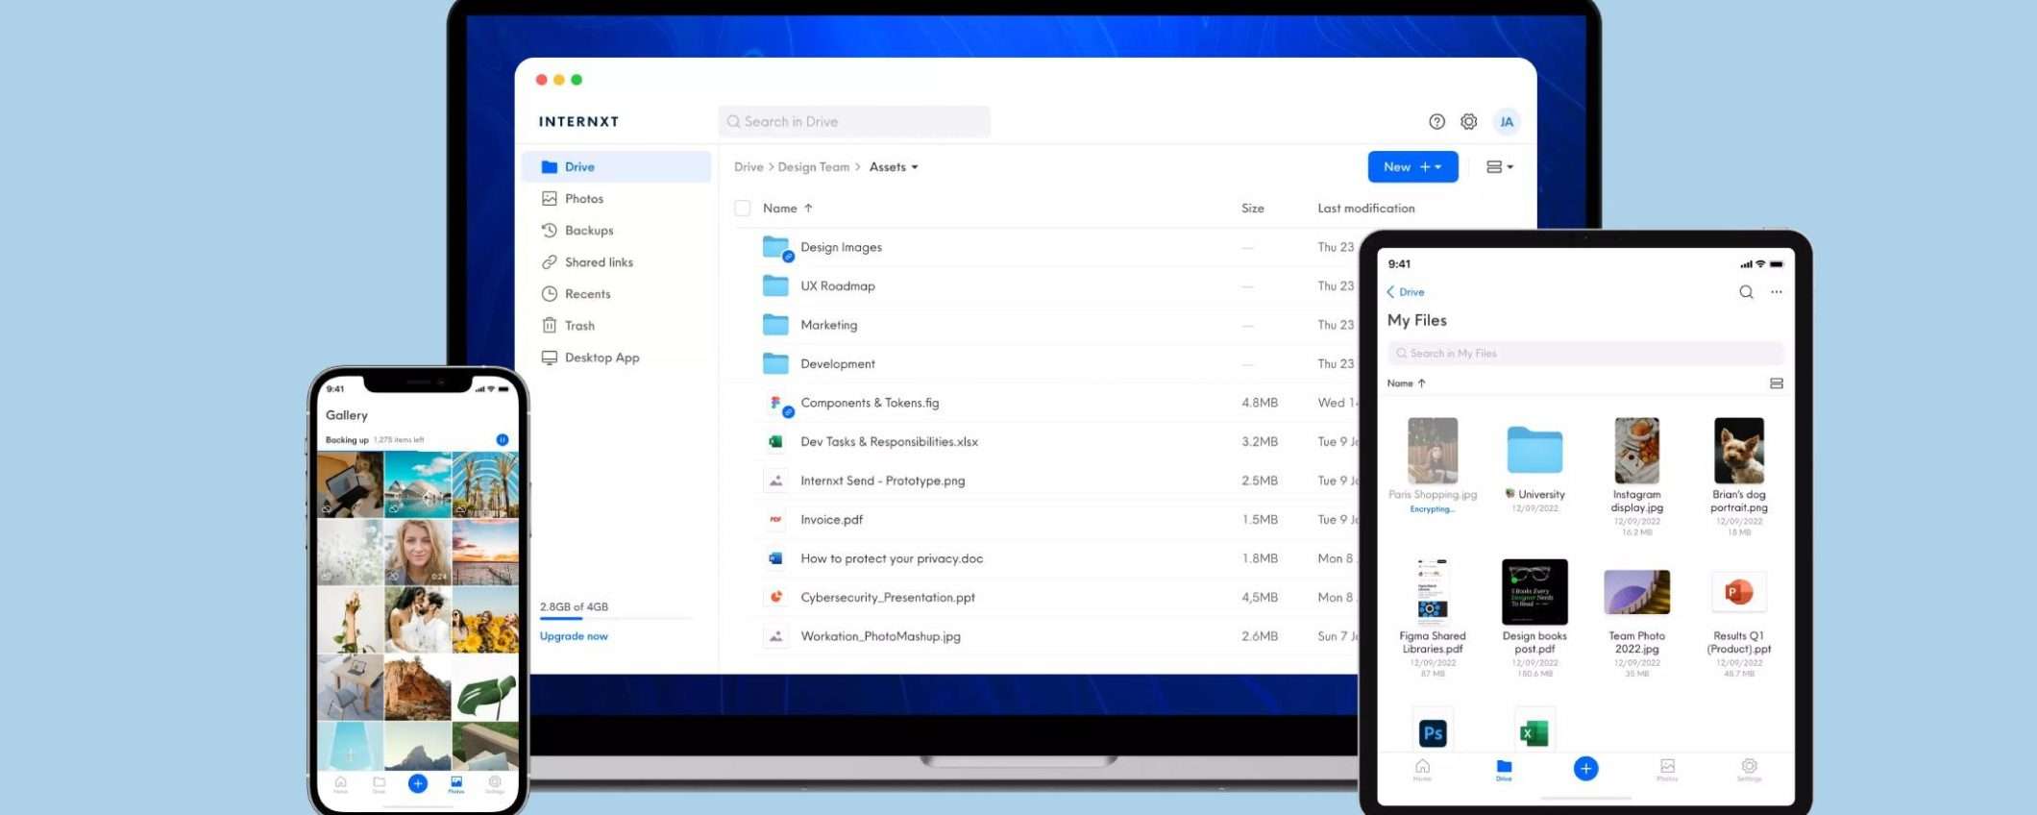Open the Workation_PhotoMashup.jpg file name
Viewport: 2037px width, 815px height.
pyautogui.click(x=880, y=636)
